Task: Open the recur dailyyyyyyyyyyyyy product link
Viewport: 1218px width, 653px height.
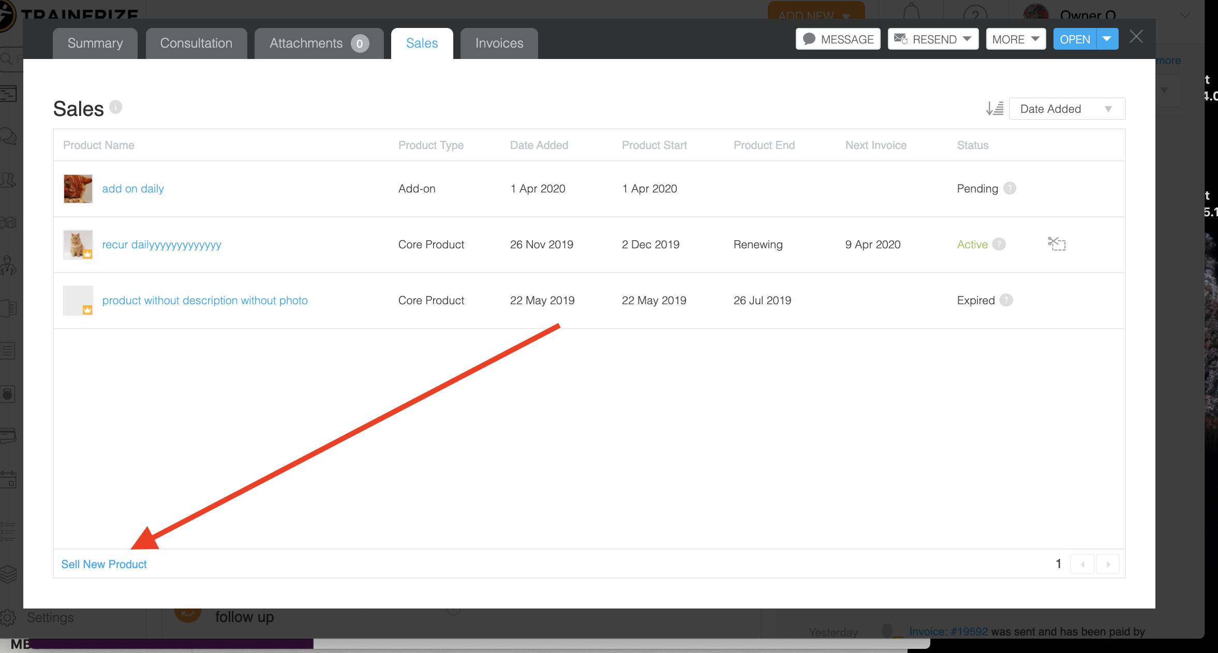Action: [161, 245]
